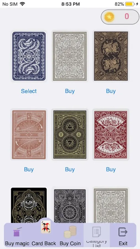This screenshot has width=140, height=249.
Task: Tap the Exit door icon
Action: pyautogui.click(x=123, y=232)
